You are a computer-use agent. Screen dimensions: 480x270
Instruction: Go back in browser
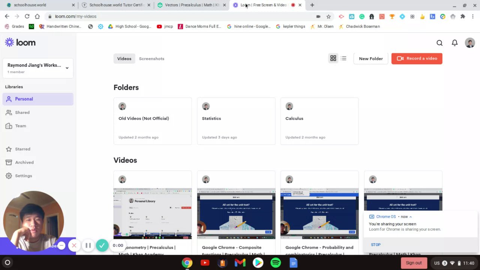pos(7,16)
